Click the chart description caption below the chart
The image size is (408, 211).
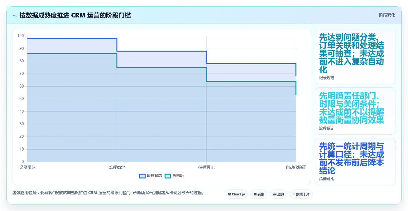(x=109, y=193)
